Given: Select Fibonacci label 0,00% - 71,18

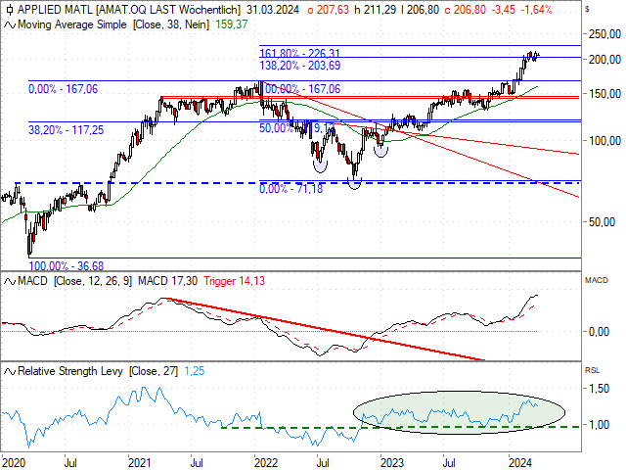Looking at the screenshot, I should pos(291,189).
